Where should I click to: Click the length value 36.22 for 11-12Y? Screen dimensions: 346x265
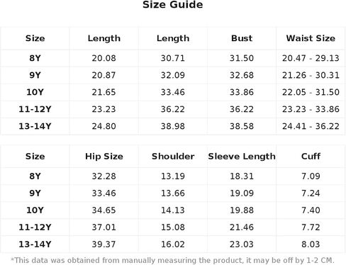pos(173,109)
